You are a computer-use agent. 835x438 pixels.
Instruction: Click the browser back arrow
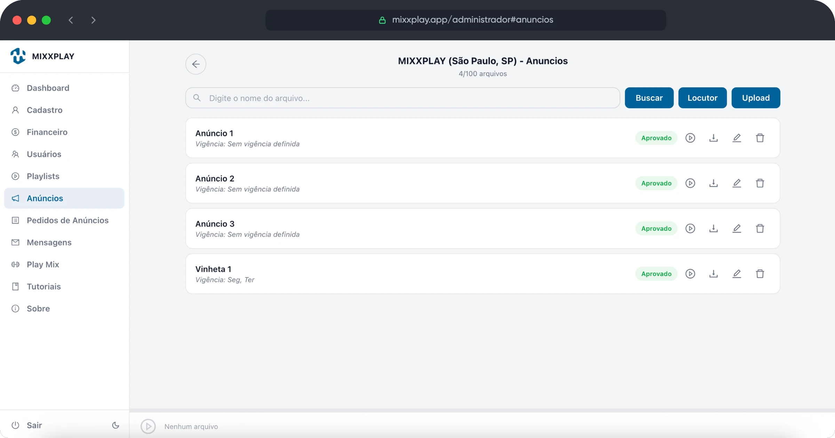click(71, 20)
